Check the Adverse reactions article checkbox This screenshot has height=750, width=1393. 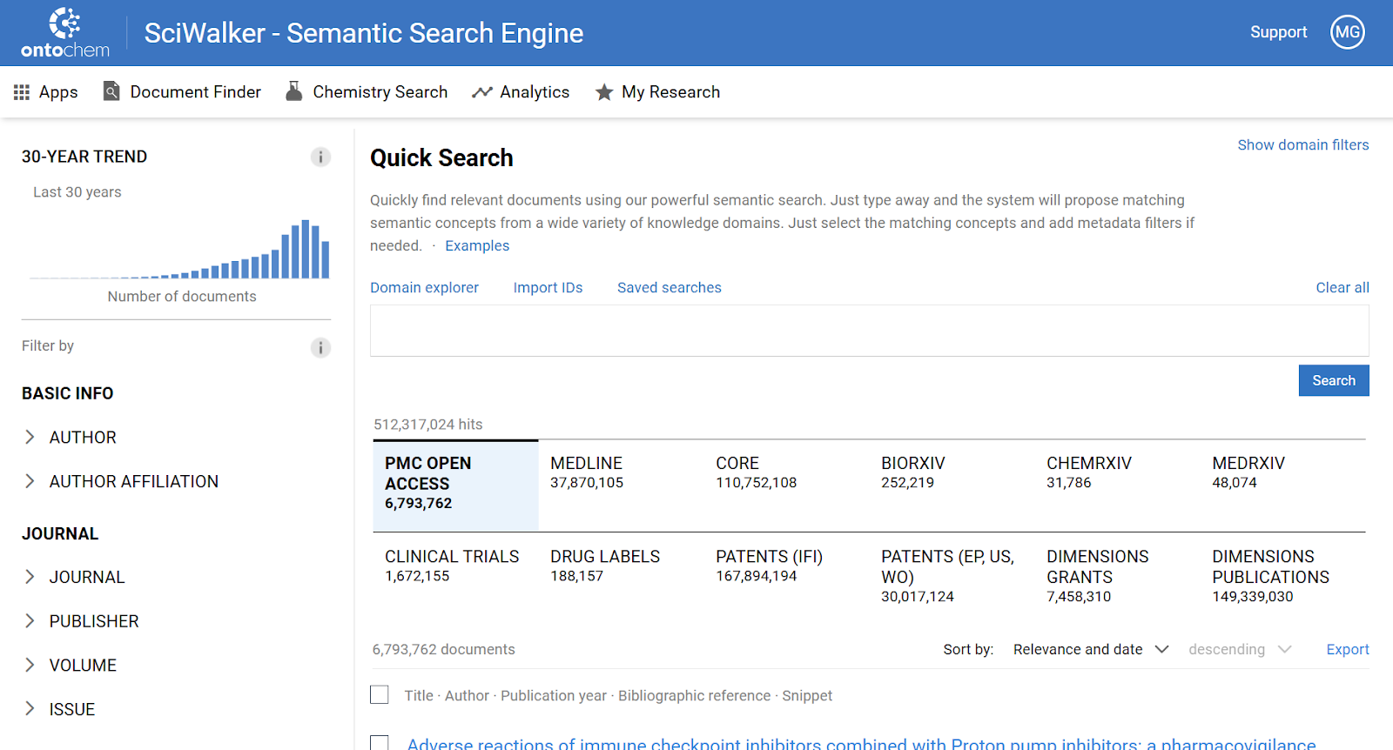(380, 743)
